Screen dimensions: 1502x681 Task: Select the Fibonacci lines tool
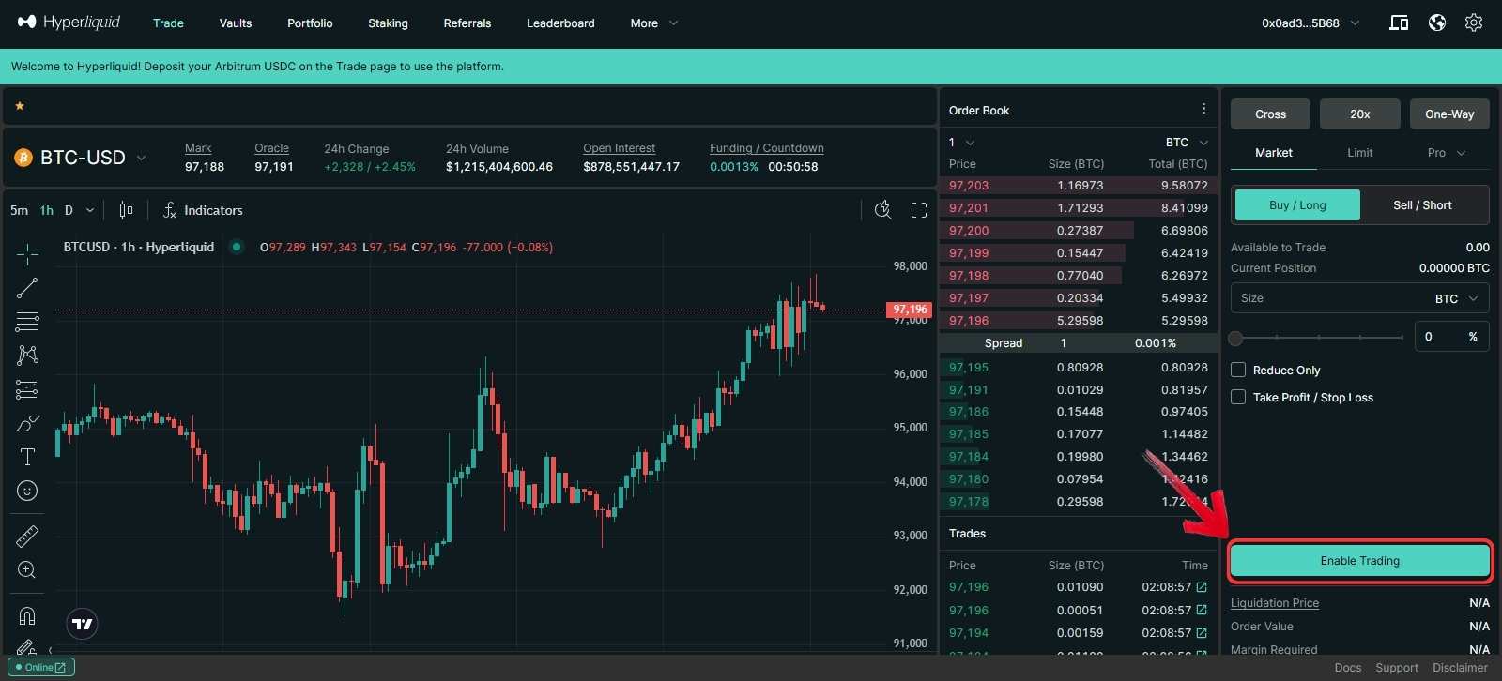pos(27,322)
